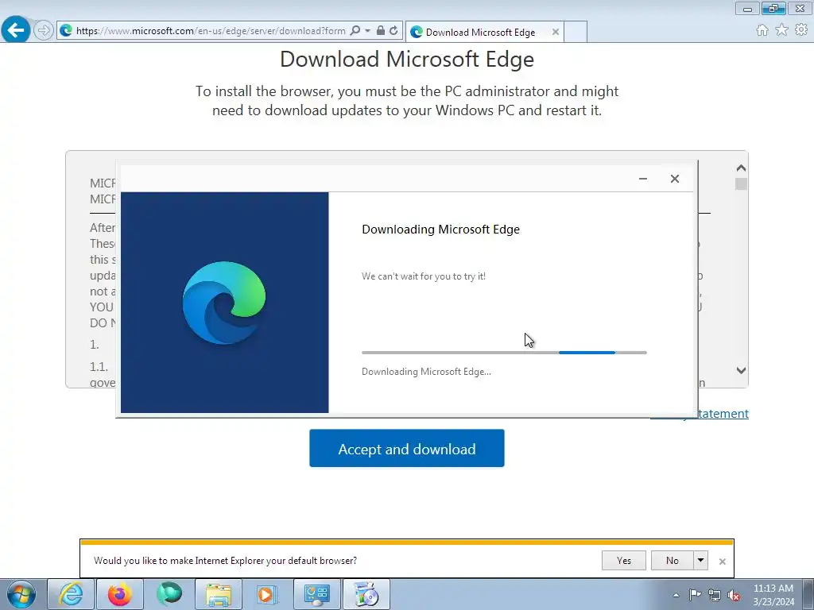Click the Internet Explorer taskbar icon
Viewport: 814px width, 610px height.
coord(71,594)
